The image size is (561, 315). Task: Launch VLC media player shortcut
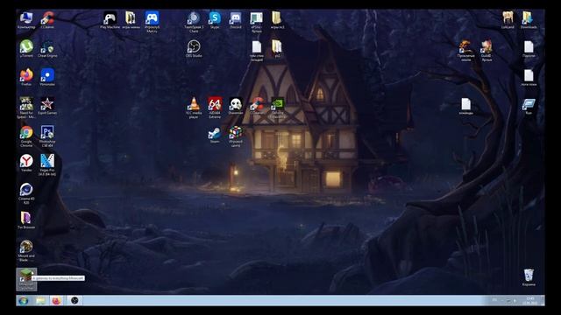pyautogui.click(x=194, y=108)
